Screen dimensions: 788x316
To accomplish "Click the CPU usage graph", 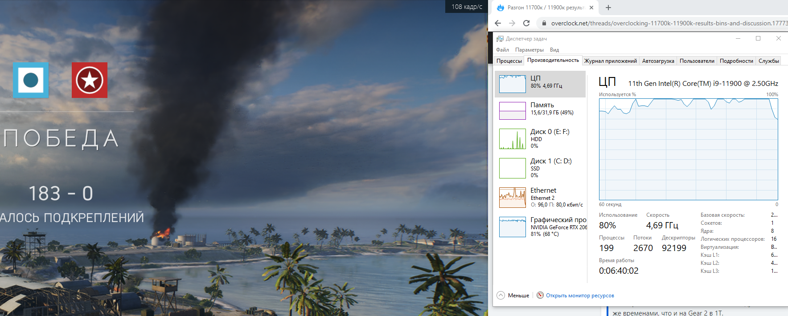I will (x=689, y=149).
